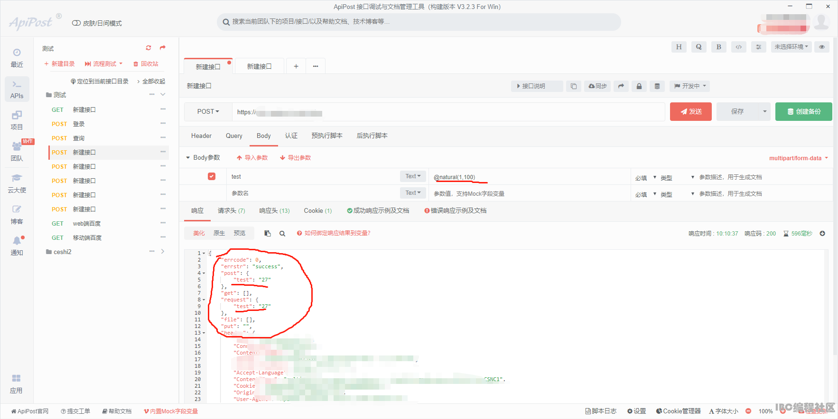Screen dimensions: 838x419
Task: Decrease zoom with minus icon near 100%
Action: [748, 411]
